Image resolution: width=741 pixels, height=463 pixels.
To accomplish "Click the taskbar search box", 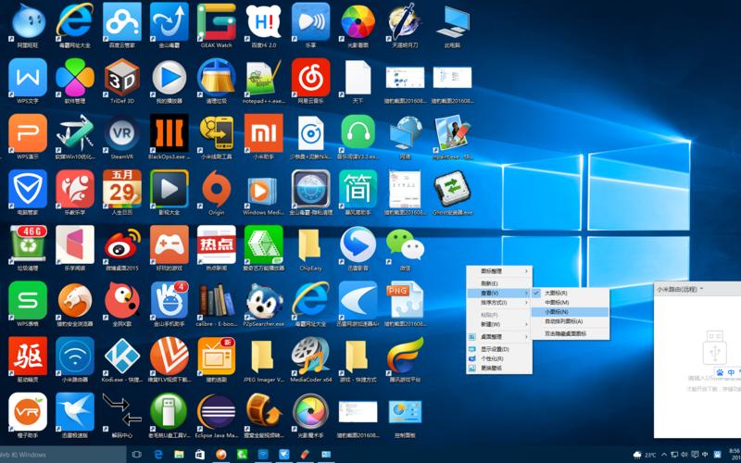I will point(63,455).
